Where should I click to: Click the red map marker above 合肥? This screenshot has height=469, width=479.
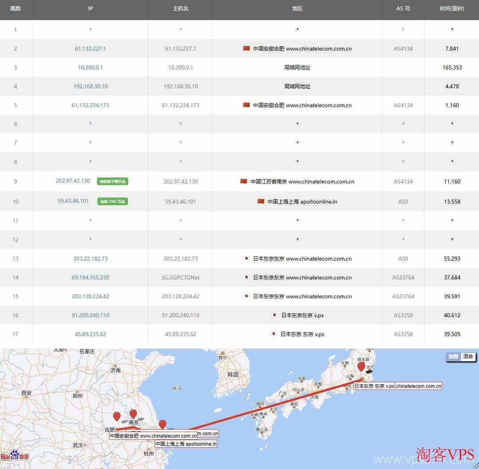pyautogui.click(x=116, y=417)
